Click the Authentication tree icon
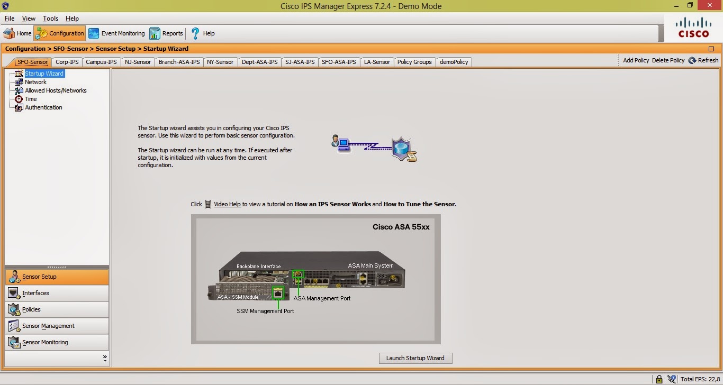This screenshot has height=385, width=723. [x=19, y=107]
